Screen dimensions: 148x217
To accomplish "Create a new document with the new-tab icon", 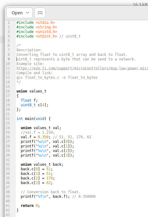I will tap(40, 13).
